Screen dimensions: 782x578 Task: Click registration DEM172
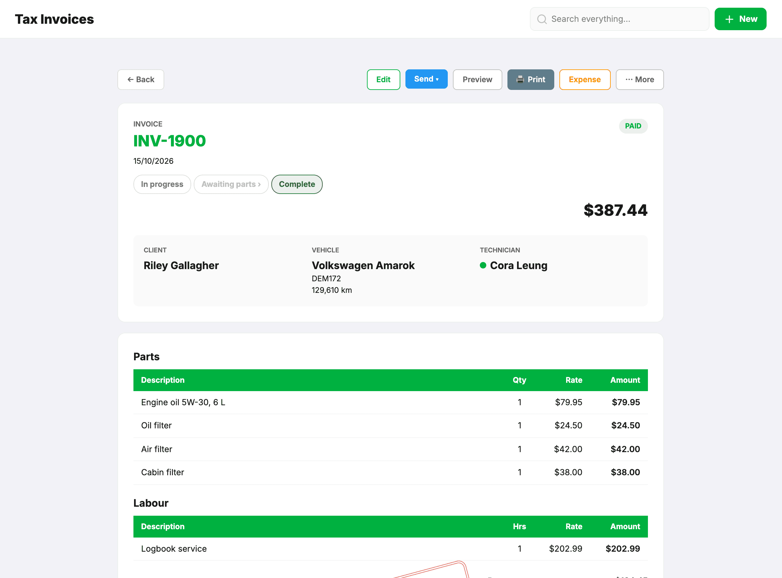click(x=326, y=278)
